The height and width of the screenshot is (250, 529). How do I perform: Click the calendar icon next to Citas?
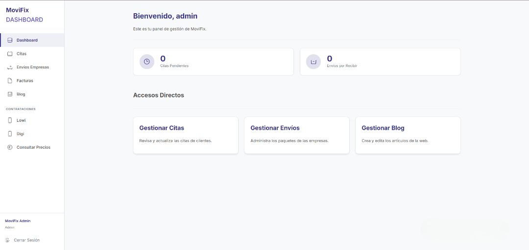(10, 54)
